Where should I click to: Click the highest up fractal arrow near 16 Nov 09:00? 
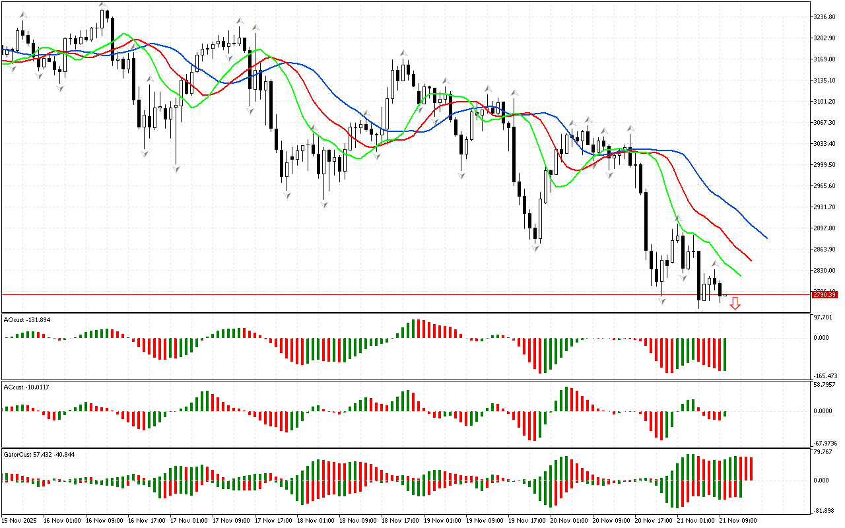point(102,5)
